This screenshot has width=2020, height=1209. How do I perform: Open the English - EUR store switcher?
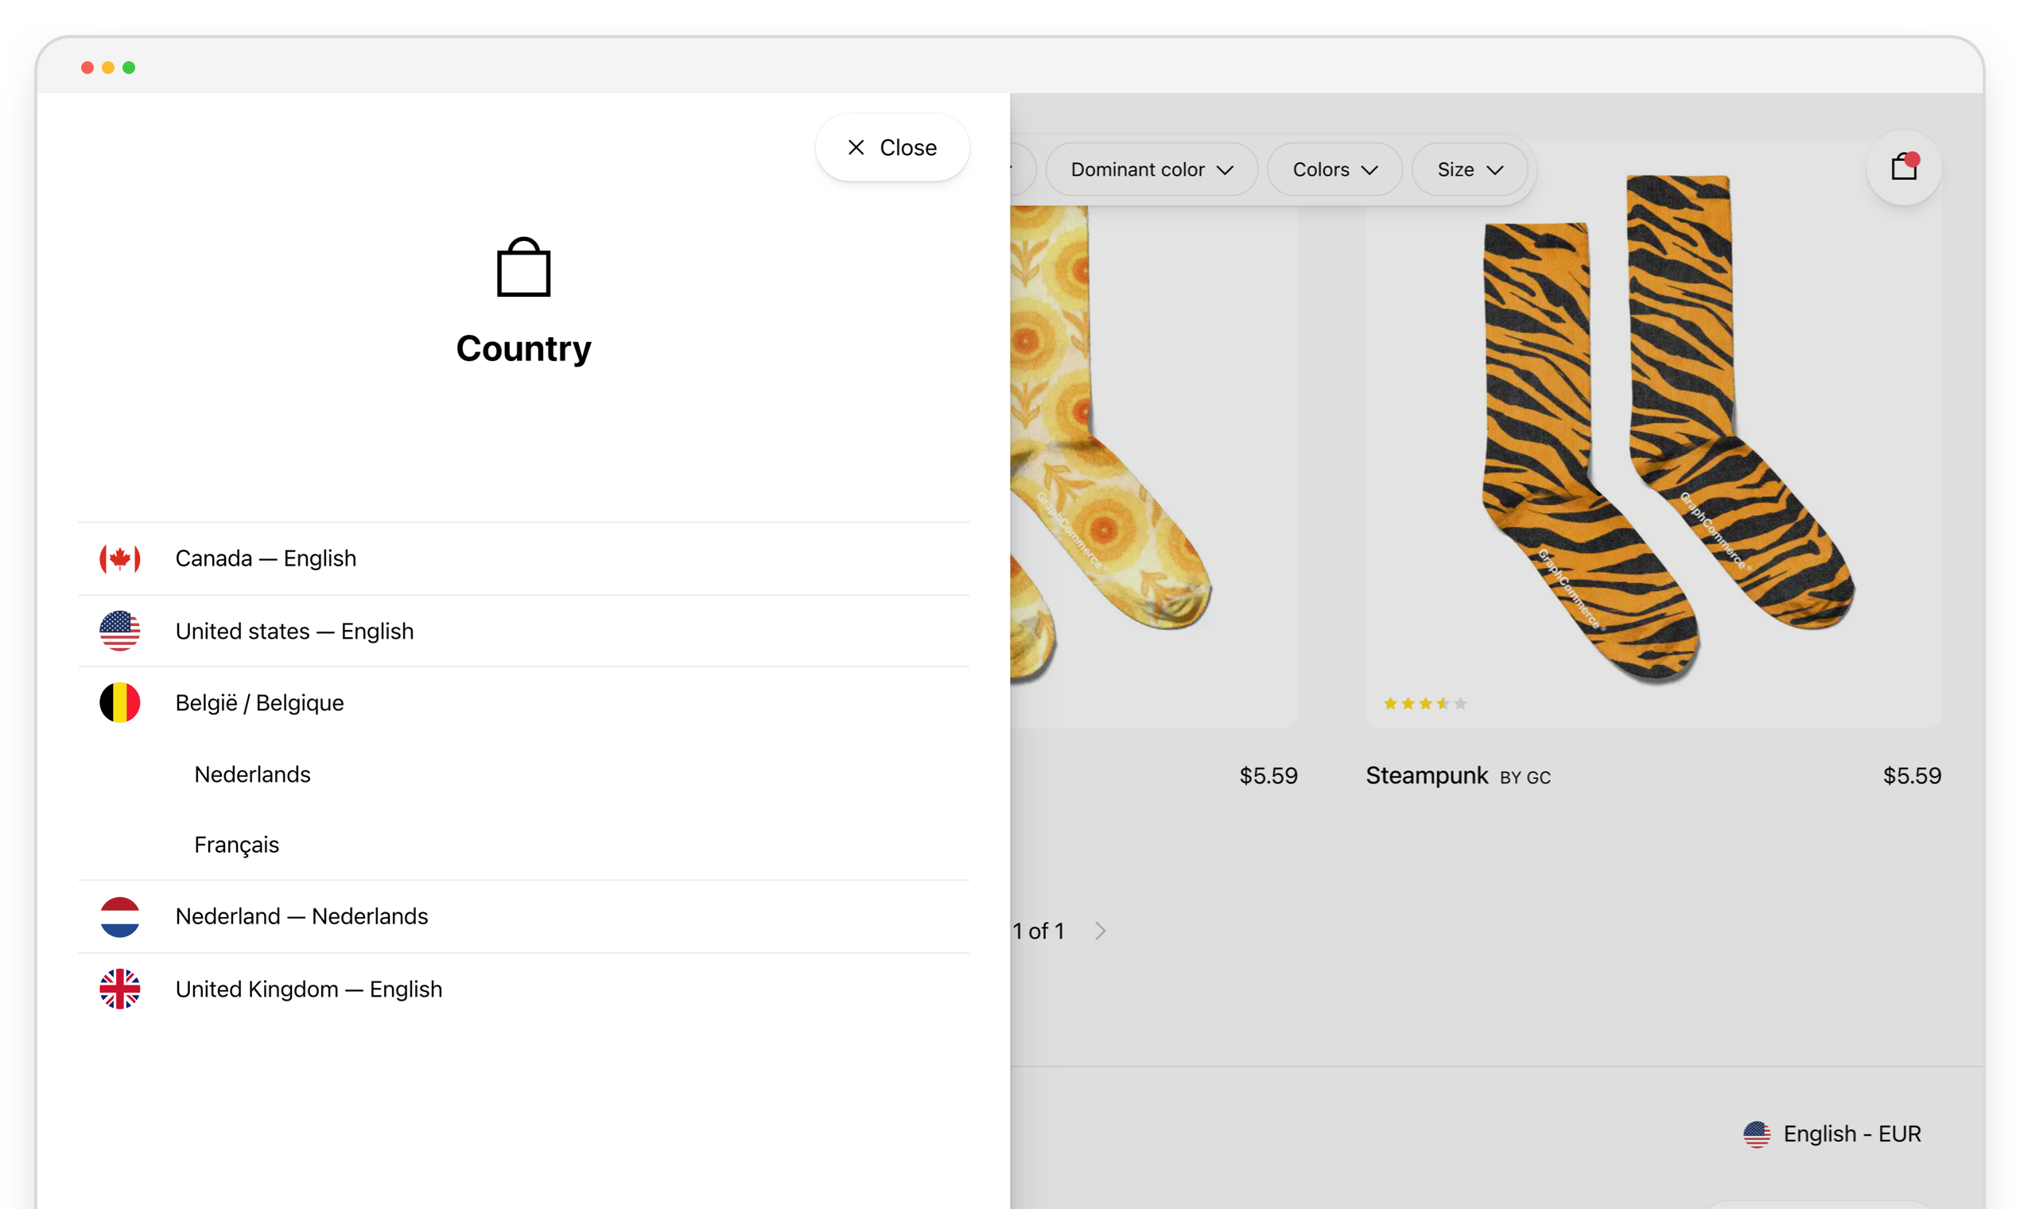pyautogui.click(x=1832, y=1133)
